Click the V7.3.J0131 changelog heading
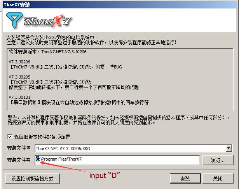Image resolution: width=239 pixels, height=189 pixels. pyautogui.click(x=19, y=97)
